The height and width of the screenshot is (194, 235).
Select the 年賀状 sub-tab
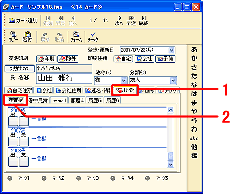click(16, 100)
